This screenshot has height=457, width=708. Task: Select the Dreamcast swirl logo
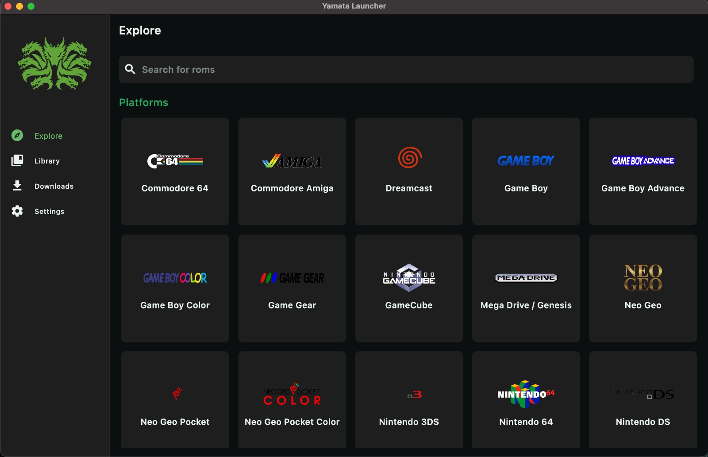409,158
